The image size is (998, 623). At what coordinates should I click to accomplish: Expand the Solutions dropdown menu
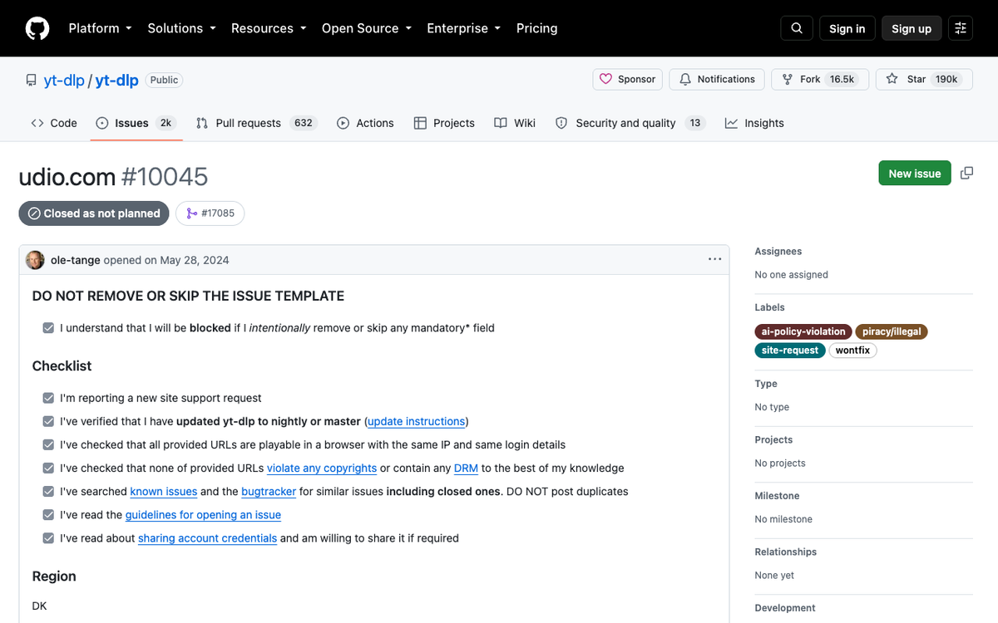pos(181,28)
